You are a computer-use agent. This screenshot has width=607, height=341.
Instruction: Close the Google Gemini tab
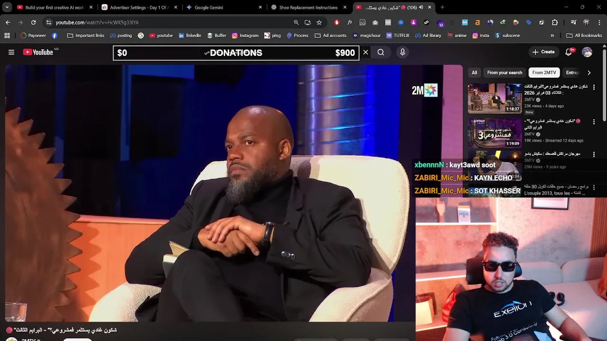260,7
